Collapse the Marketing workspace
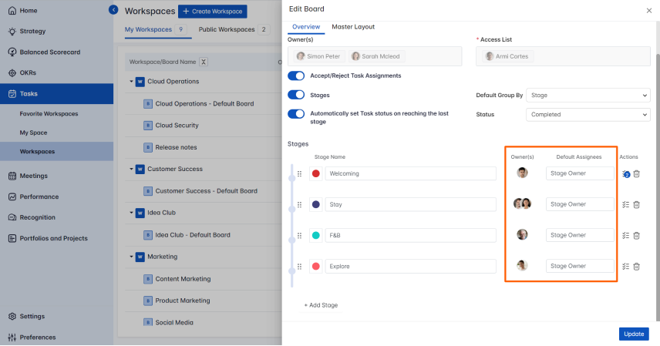Image resolution: width=660 pixels, height=346 pixels. coord(131,257)
